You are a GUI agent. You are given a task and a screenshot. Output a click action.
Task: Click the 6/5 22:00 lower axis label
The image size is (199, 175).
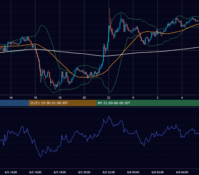109,172
